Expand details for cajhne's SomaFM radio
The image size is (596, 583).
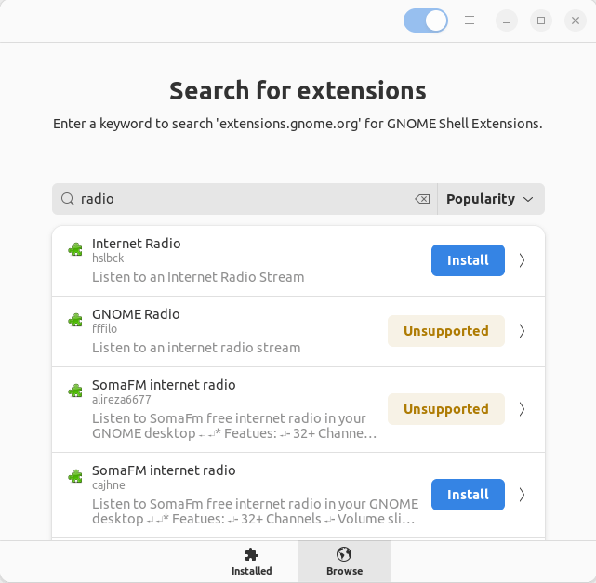(x=522, y=495)
